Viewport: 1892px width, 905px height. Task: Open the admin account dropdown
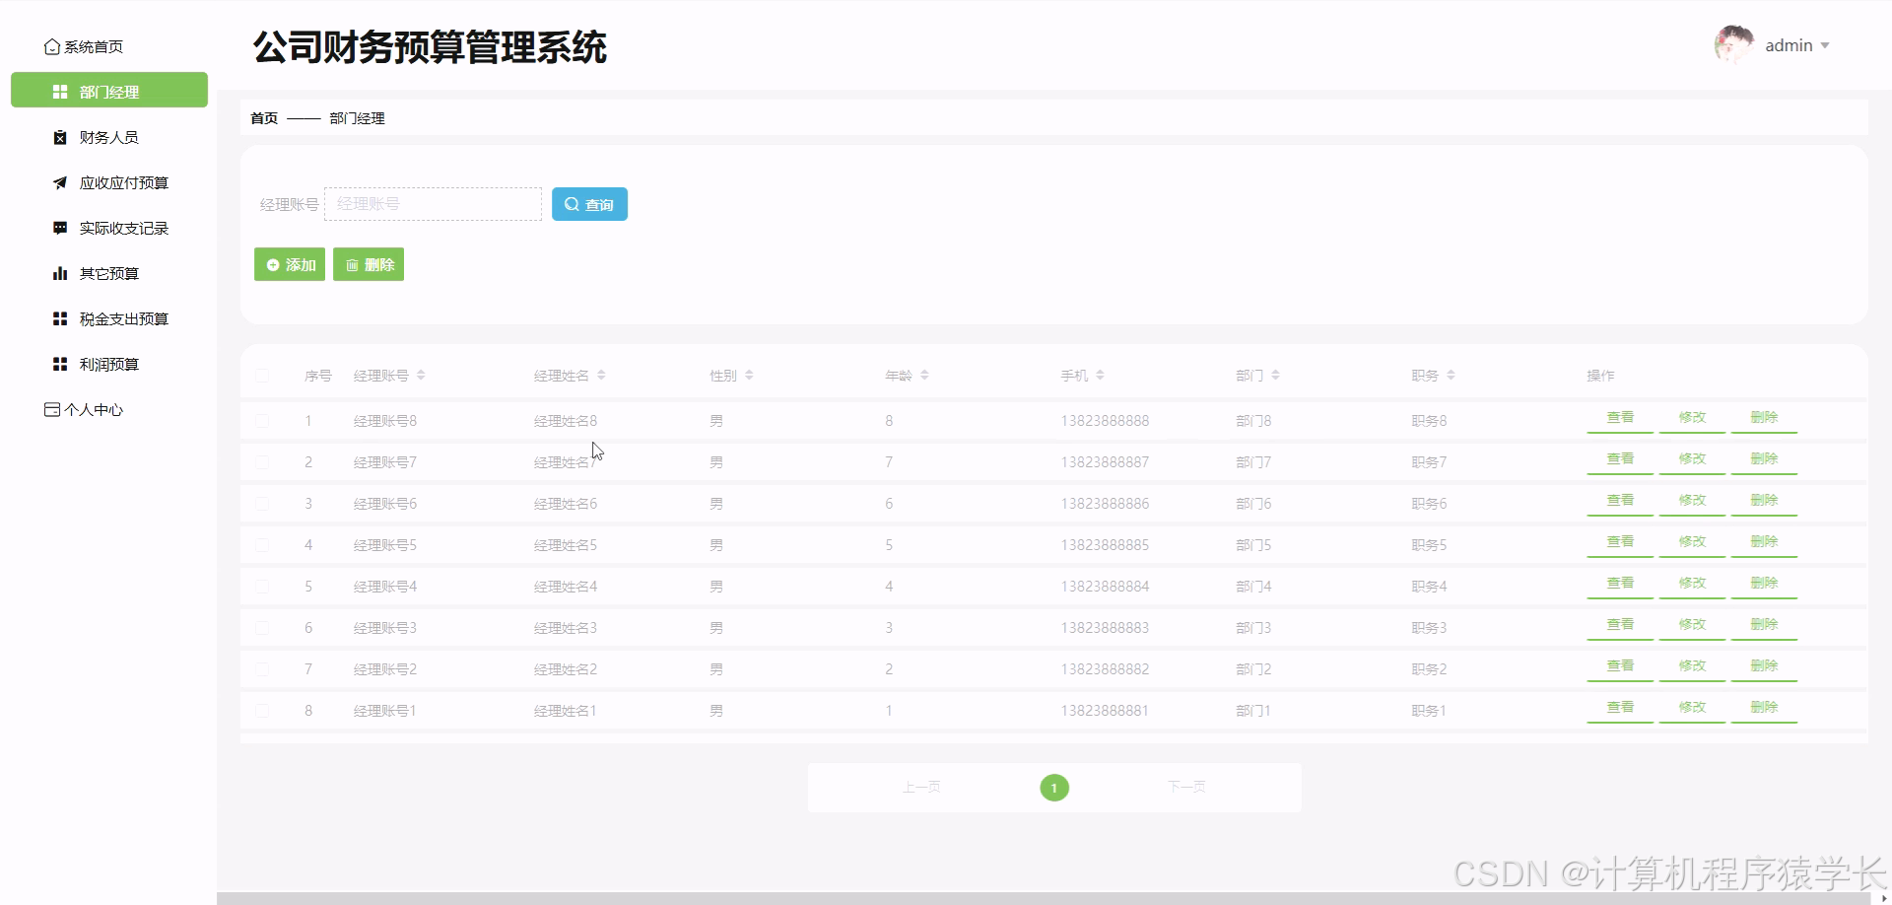click(x=1797, y=45)
